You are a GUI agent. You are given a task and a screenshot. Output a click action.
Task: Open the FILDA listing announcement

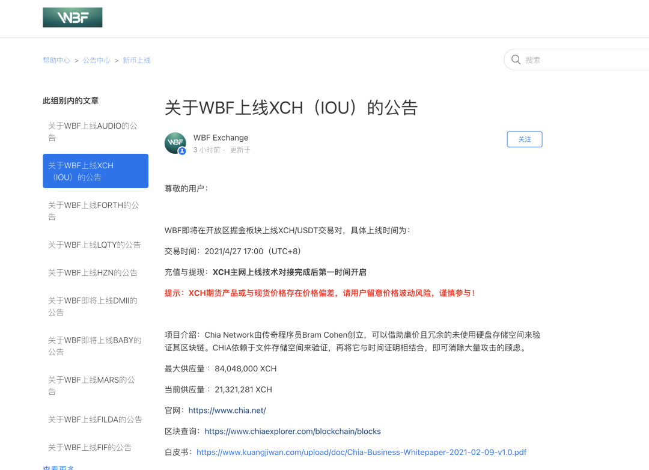pyautogui.click(x=95, y=420)
